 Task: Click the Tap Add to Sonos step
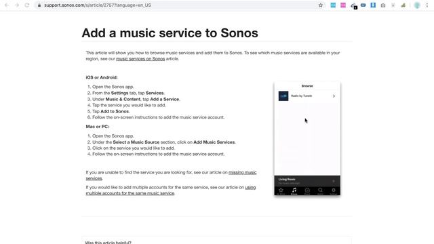(111, 111)
